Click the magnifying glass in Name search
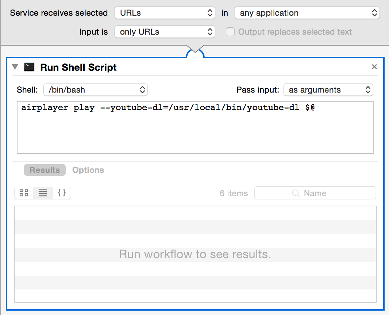The height and width of the screenshot is (315, 389). click(296, 193)
